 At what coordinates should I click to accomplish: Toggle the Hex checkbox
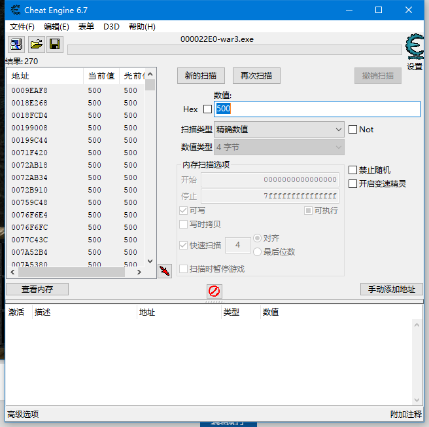click(x=207, y=109)
